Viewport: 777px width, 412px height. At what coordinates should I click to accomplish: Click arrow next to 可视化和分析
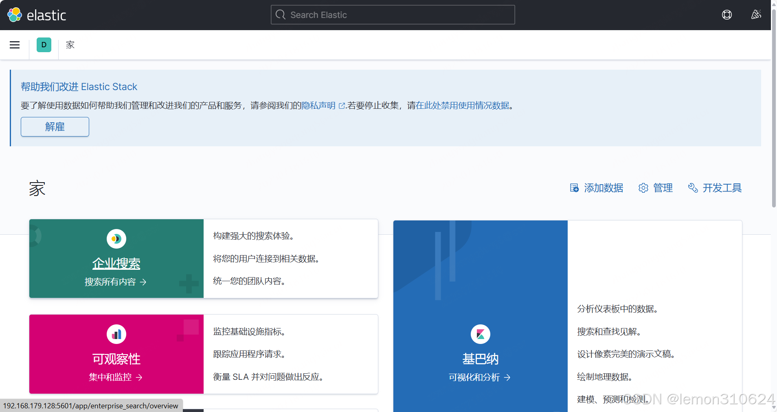(x=507, y=377)
